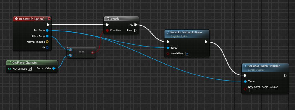Click the 'Self Actor' pin label
Screen dimensions: 295x110
click(x=39, y=30)
